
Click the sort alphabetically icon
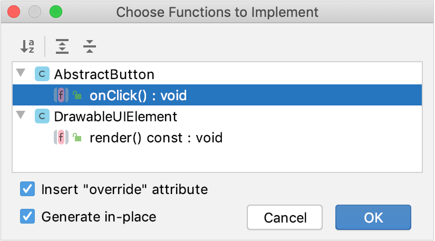coord(27,46)
